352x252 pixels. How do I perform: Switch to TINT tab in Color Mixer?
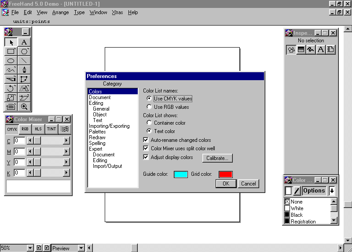pyautogui.click(x=51, y=129)
